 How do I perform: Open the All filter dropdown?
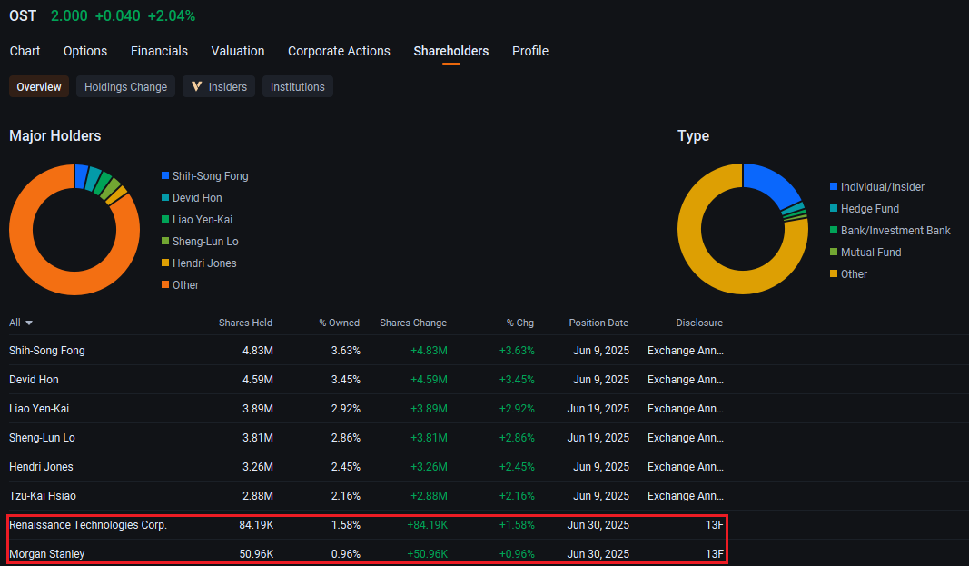21,323
